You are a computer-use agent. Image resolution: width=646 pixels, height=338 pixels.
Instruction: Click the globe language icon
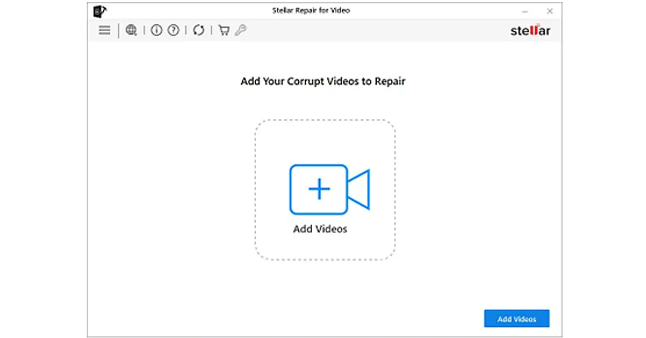131,31
